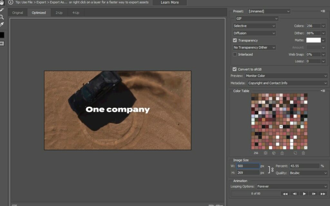Switch to the 2-Up tab
This screenshot has width=330, height=206.
point(59,13)
